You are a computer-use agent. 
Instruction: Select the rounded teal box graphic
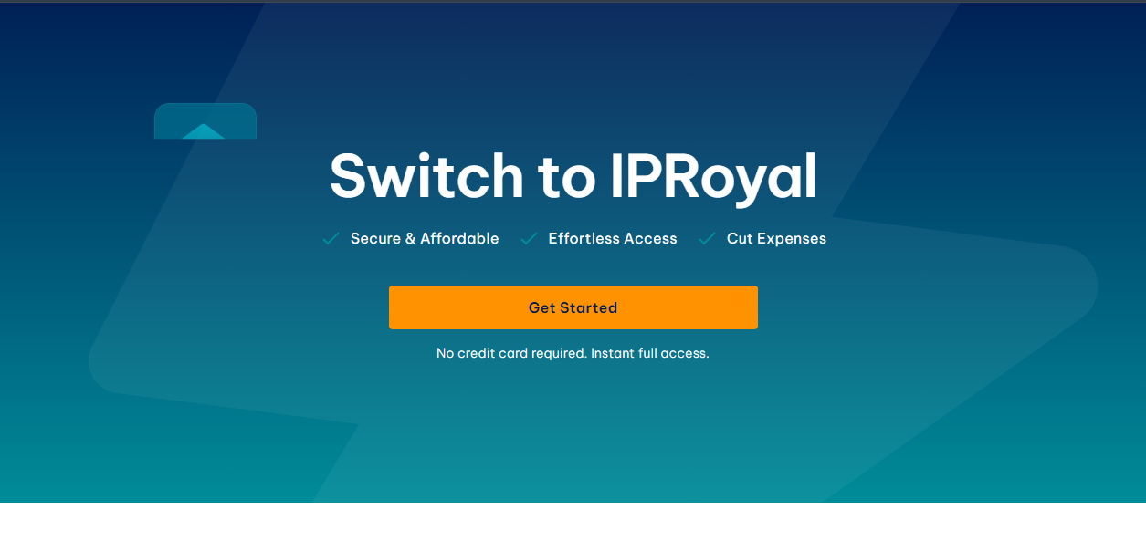tap(205, 121)
